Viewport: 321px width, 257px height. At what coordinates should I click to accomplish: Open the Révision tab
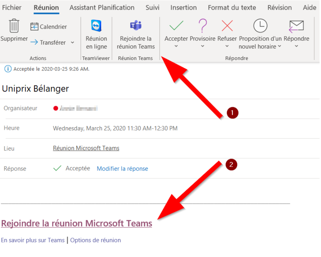(x=279, y=8)
